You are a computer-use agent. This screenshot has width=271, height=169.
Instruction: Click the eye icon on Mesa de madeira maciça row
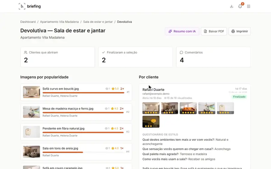pos(106,109)
